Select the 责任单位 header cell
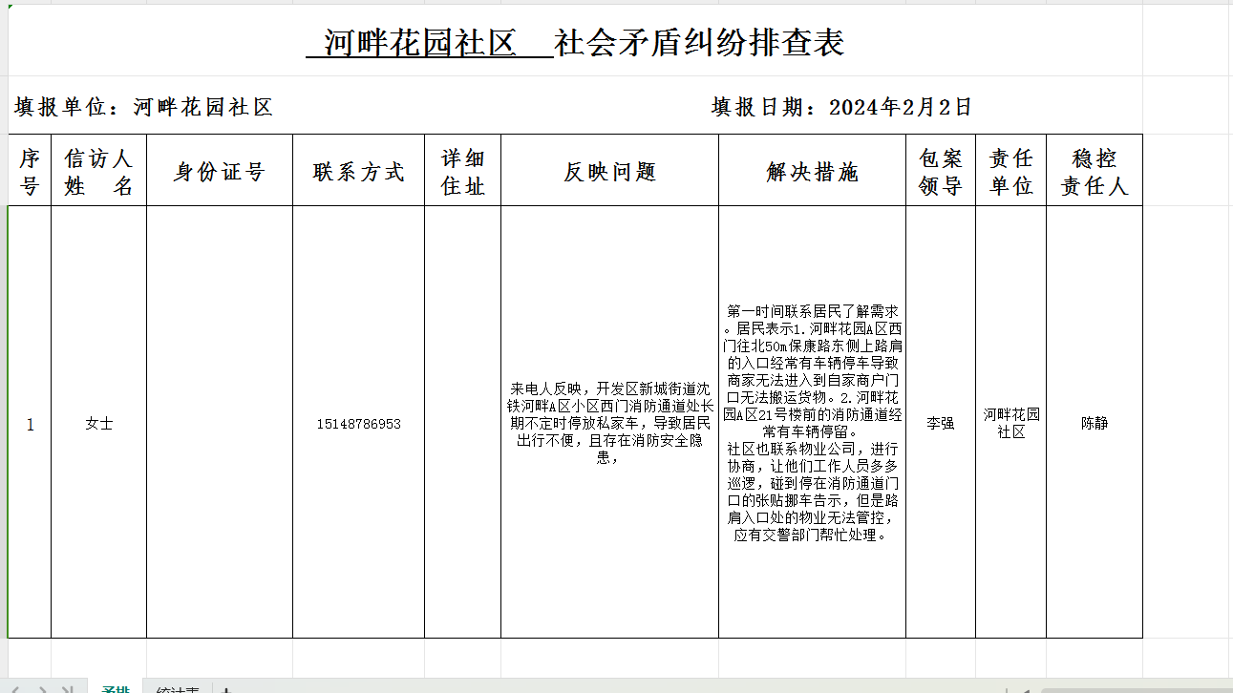The width and height of the screenshot is (1233, 693). [x=1011, y=171]
